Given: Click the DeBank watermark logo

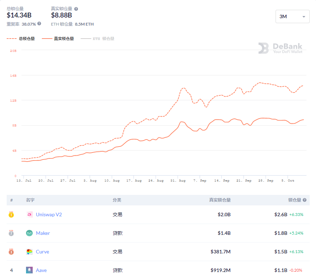Looking at the screenshot, I should tap(280, 48).
